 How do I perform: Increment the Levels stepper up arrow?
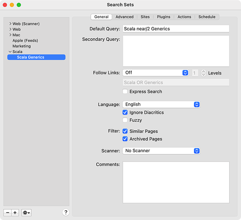(204, 71)
